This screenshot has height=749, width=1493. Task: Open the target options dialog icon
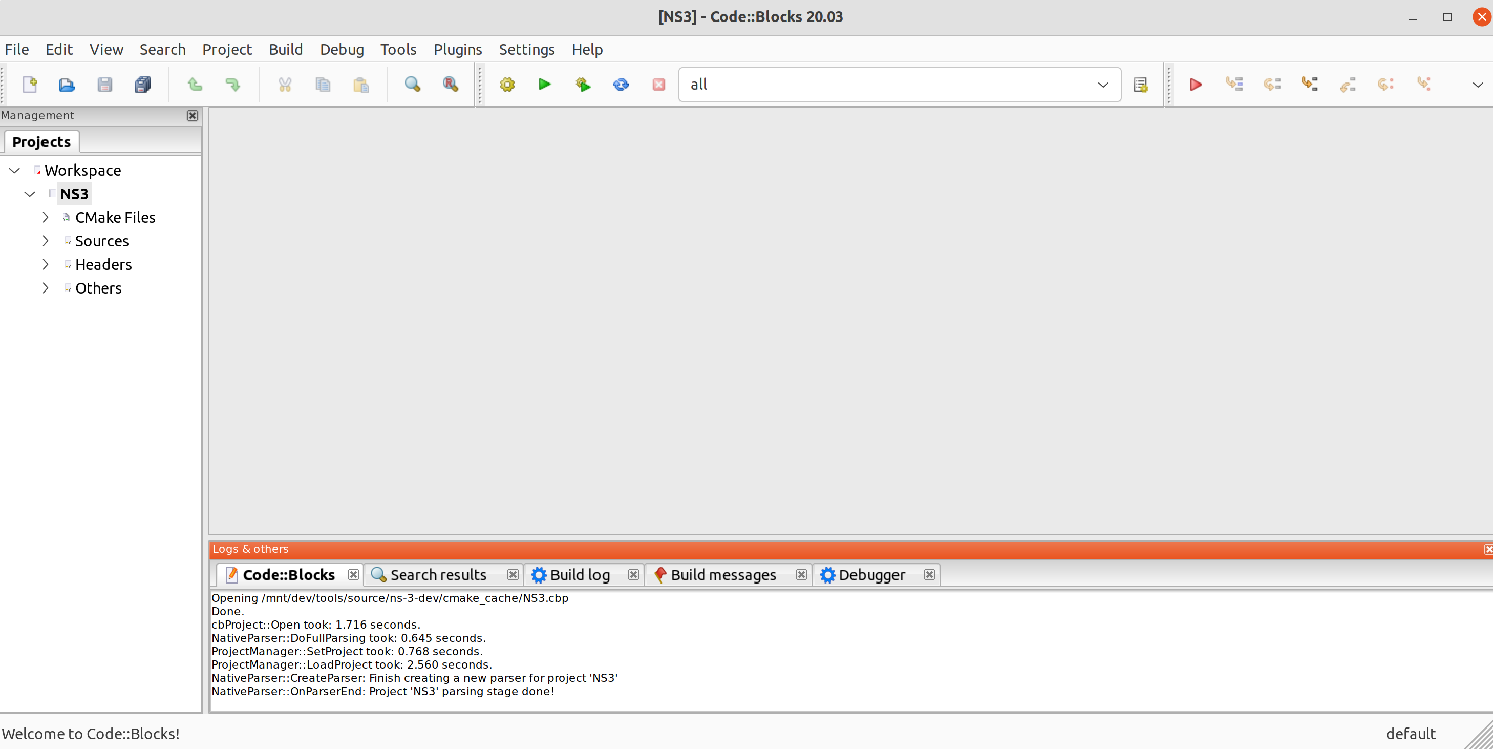pyautogui.click(x=1140, y=85)
